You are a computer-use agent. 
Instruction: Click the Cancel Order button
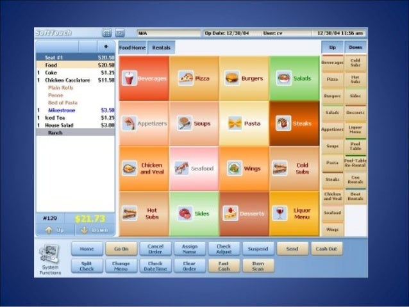tap(156, 249)
